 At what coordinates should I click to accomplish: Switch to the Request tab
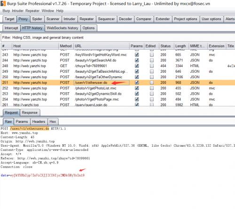click(x=11, y=112)
